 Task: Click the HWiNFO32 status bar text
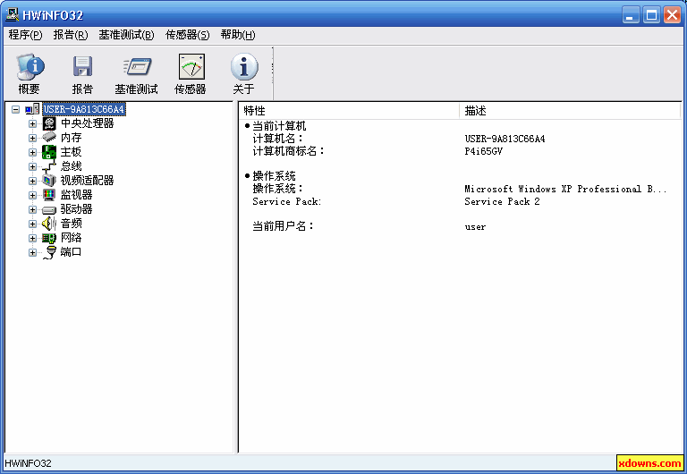(x=28, y=463)
